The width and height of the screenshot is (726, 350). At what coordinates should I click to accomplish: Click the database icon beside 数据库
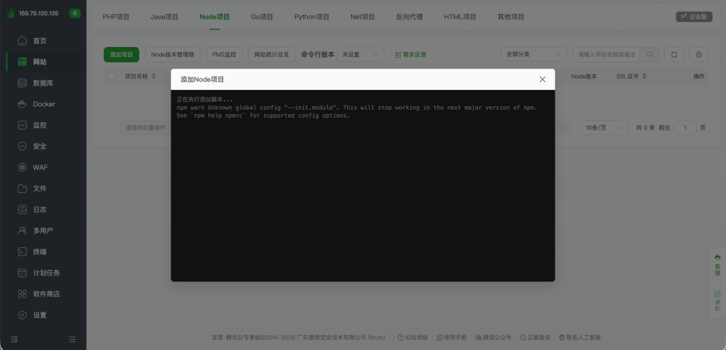tap(22, 83)
